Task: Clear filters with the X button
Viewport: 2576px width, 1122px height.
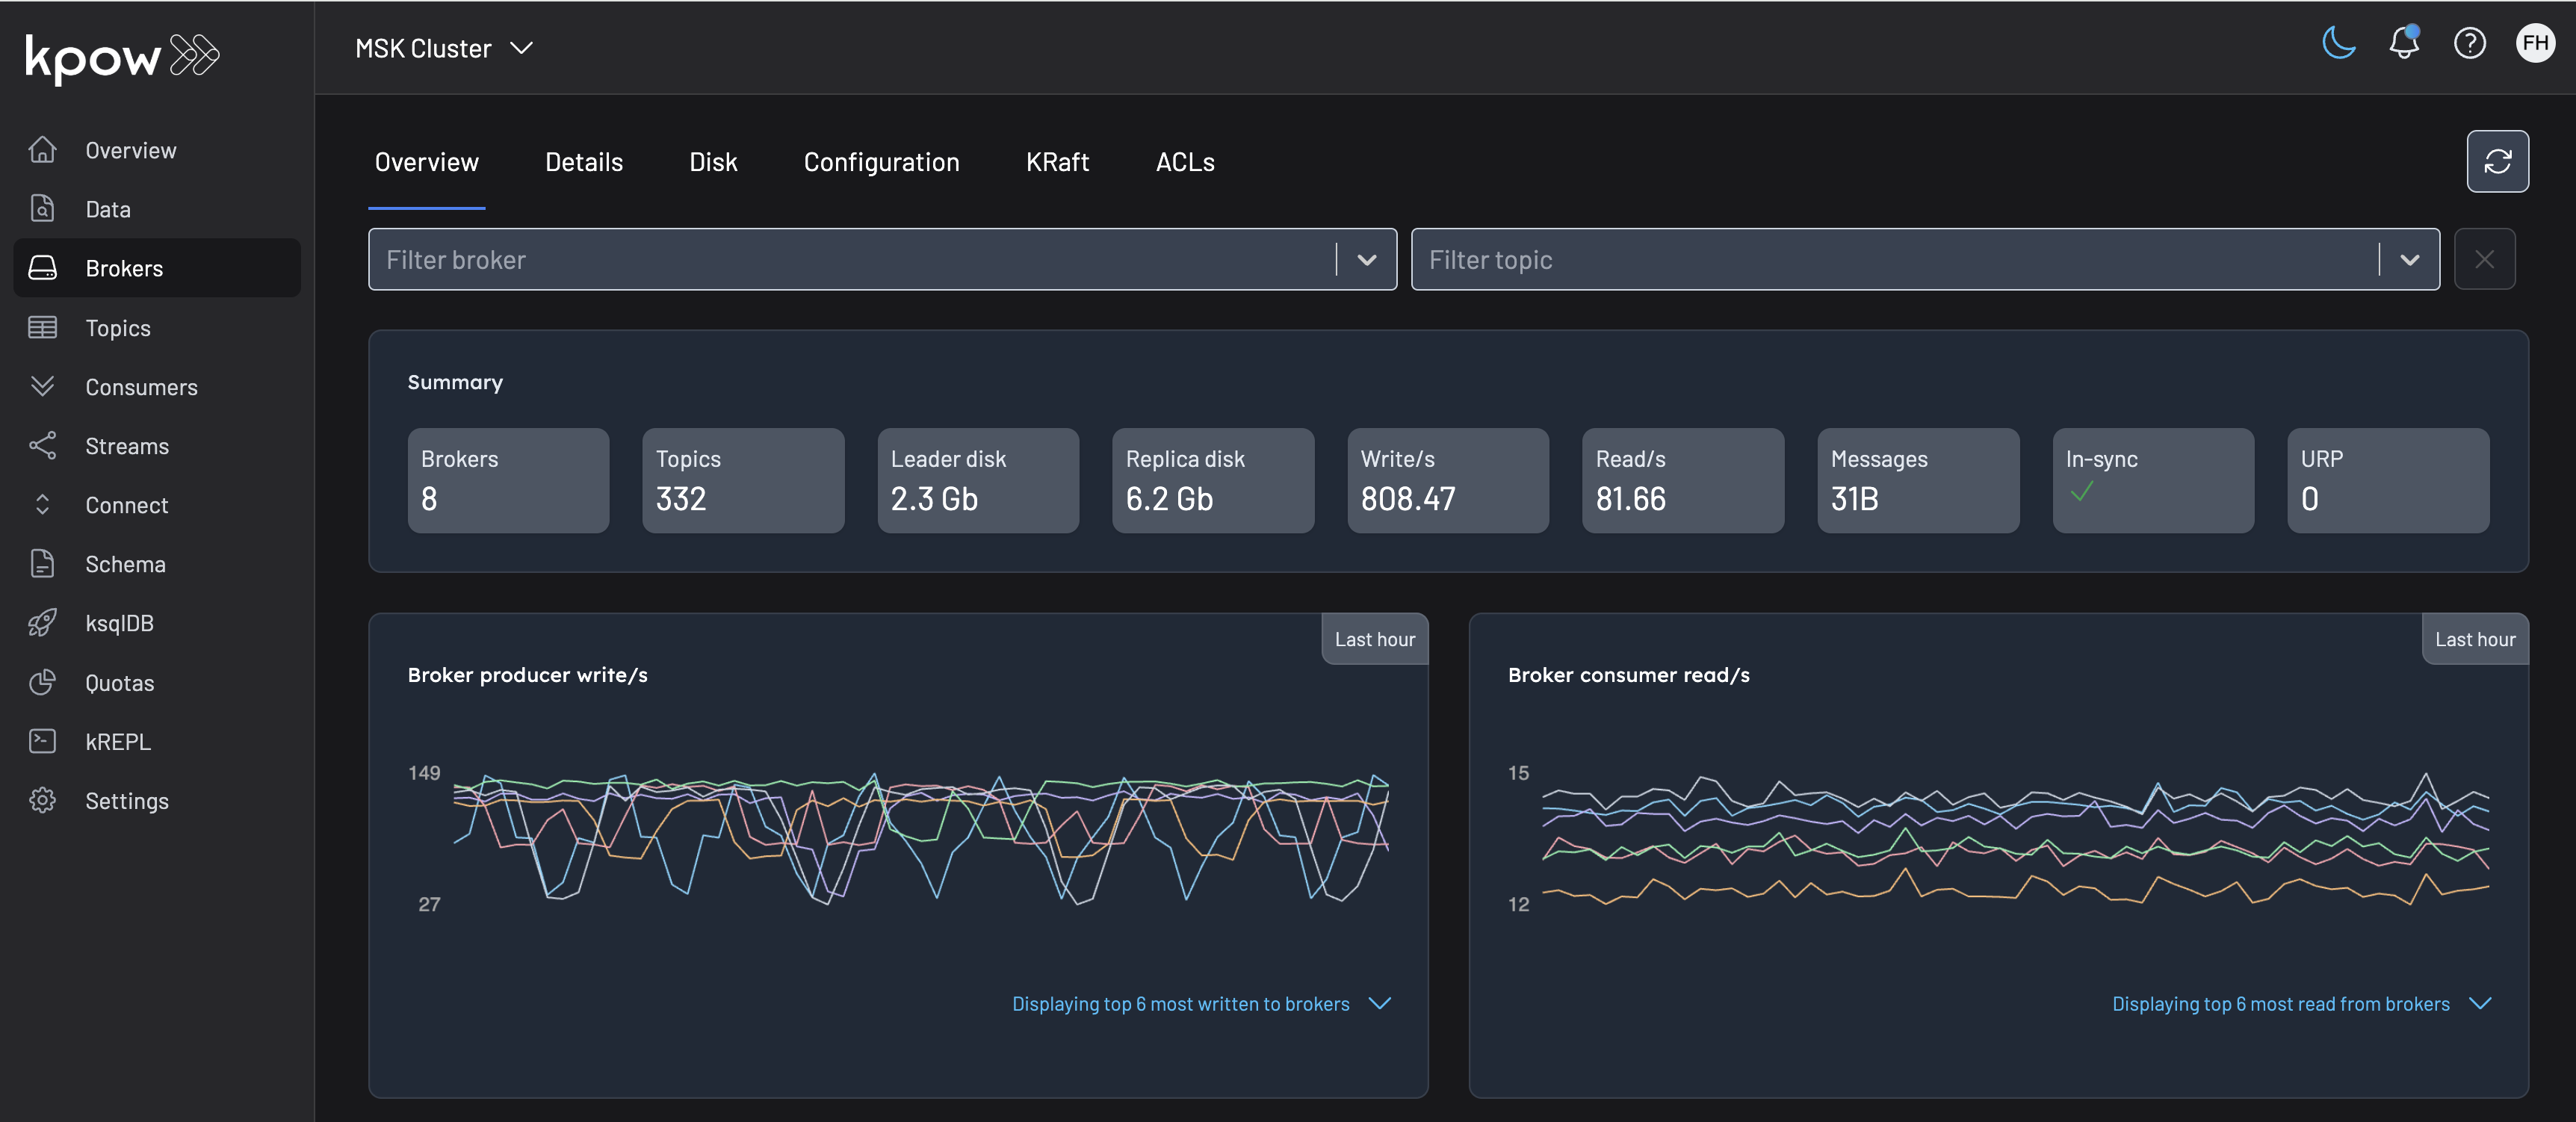Action: [x=2484, y=260]
